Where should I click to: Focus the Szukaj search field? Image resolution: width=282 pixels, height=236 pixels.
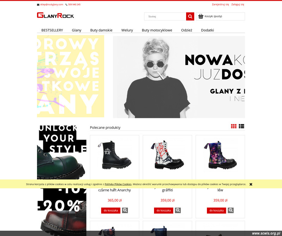pyautogui.click(x=165, y=16)
